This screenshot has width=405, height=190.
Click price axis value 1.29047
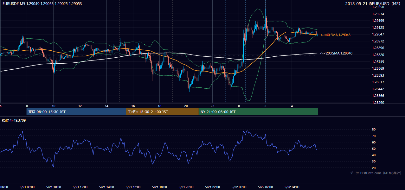[x=378, y=35]
